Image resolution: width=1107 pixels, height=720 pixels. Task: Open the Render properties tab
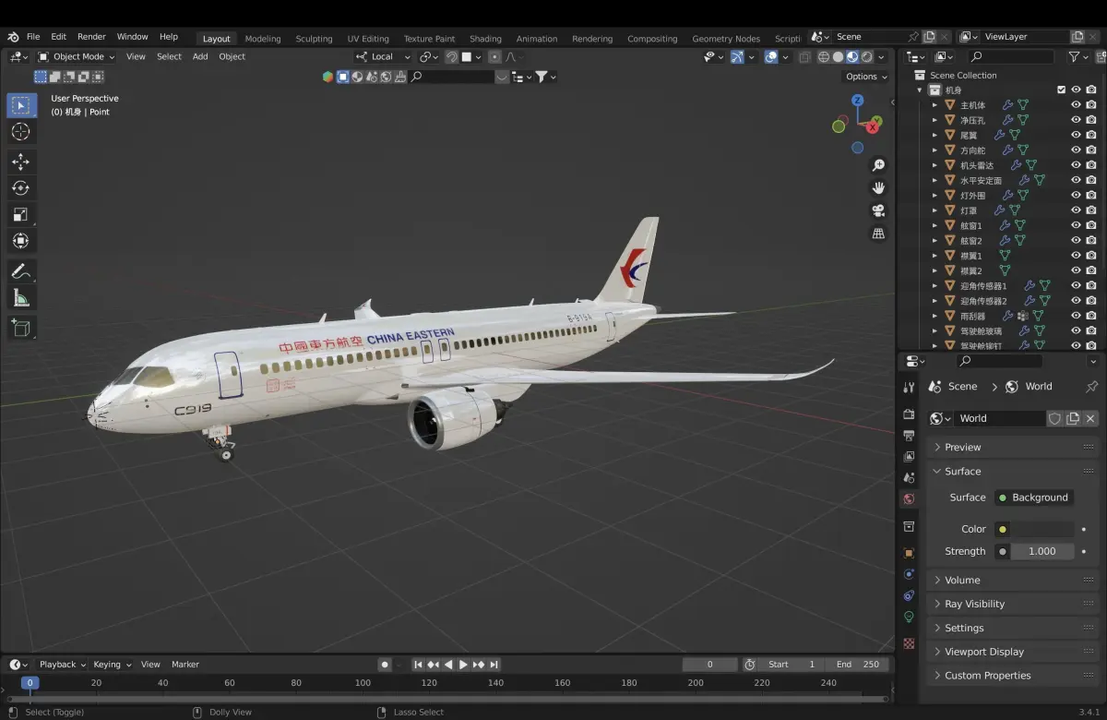click(909, 414)
